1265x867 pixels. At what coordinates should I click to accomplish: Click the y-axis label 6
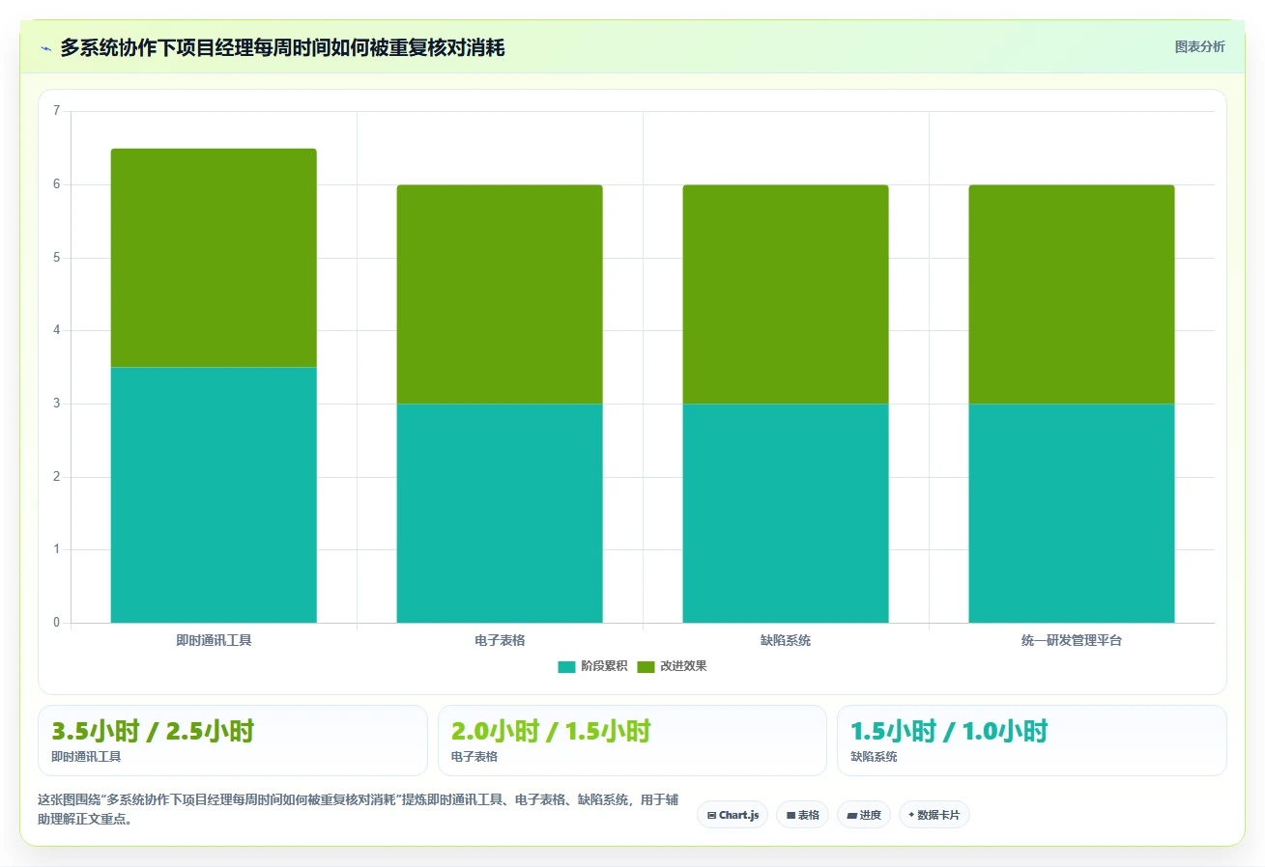tap(56, 184)
